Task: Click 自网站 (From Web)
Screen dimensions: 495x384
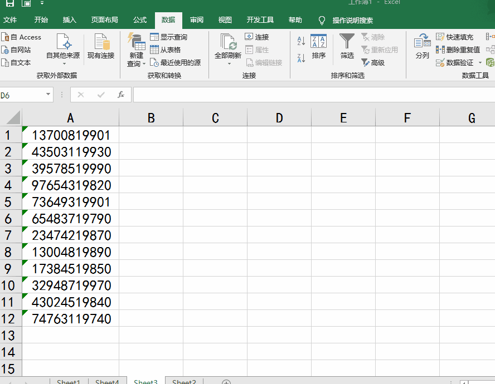Action: point(19,50)
